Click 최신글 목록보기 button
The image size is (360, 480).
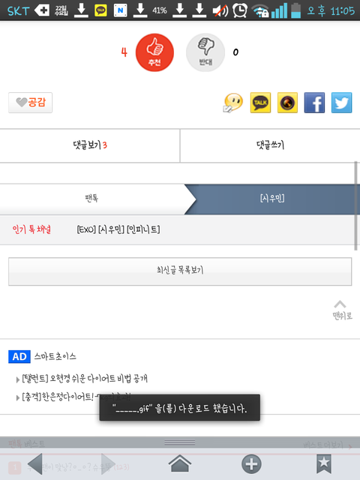coord(180,271)
